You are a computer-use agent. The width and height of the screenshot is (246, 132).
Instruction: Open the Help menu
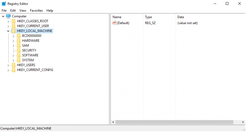pyautogui.click(x=50, y=11)
